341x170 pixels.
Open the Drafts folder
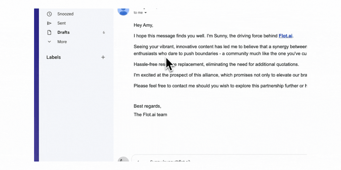63,33
